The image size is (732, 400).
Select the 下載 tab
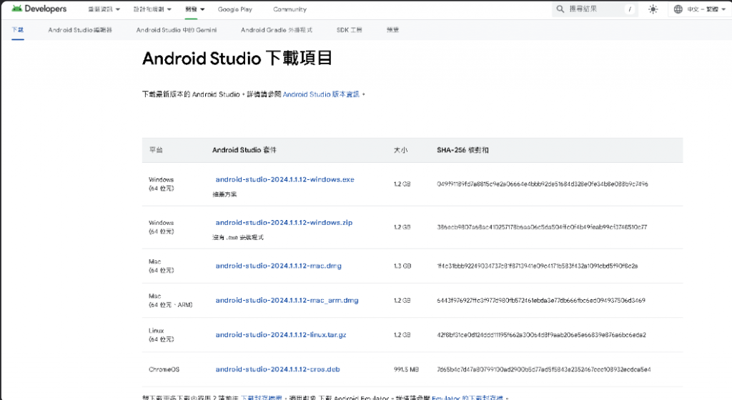pos(18,30)
